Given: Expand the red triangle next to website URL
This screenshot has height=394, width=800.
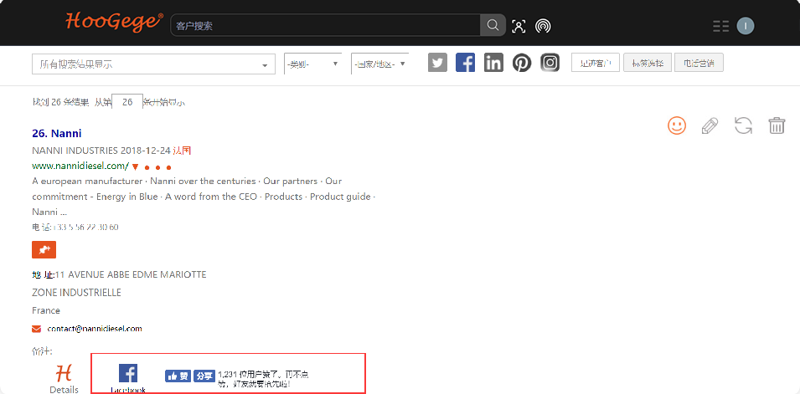Looking at the screenshot, I should (x=135, y=166).
